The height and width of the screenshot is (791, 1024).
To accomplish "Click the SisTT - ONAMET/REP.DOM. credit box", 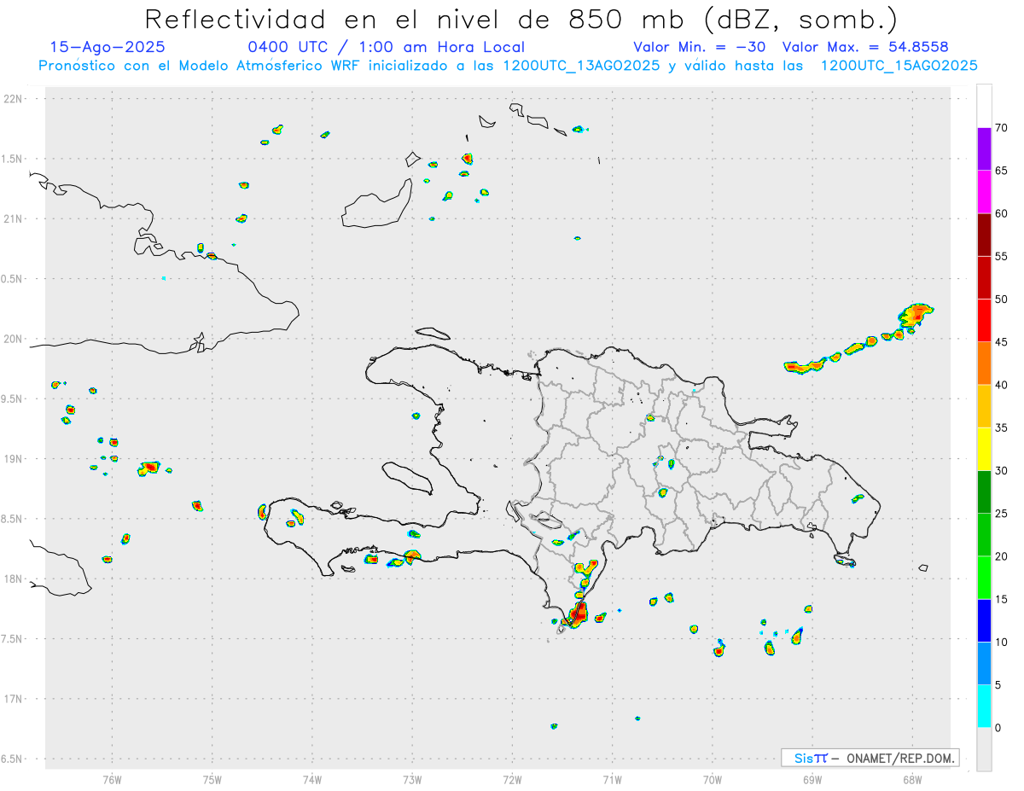I will (870, 758).
